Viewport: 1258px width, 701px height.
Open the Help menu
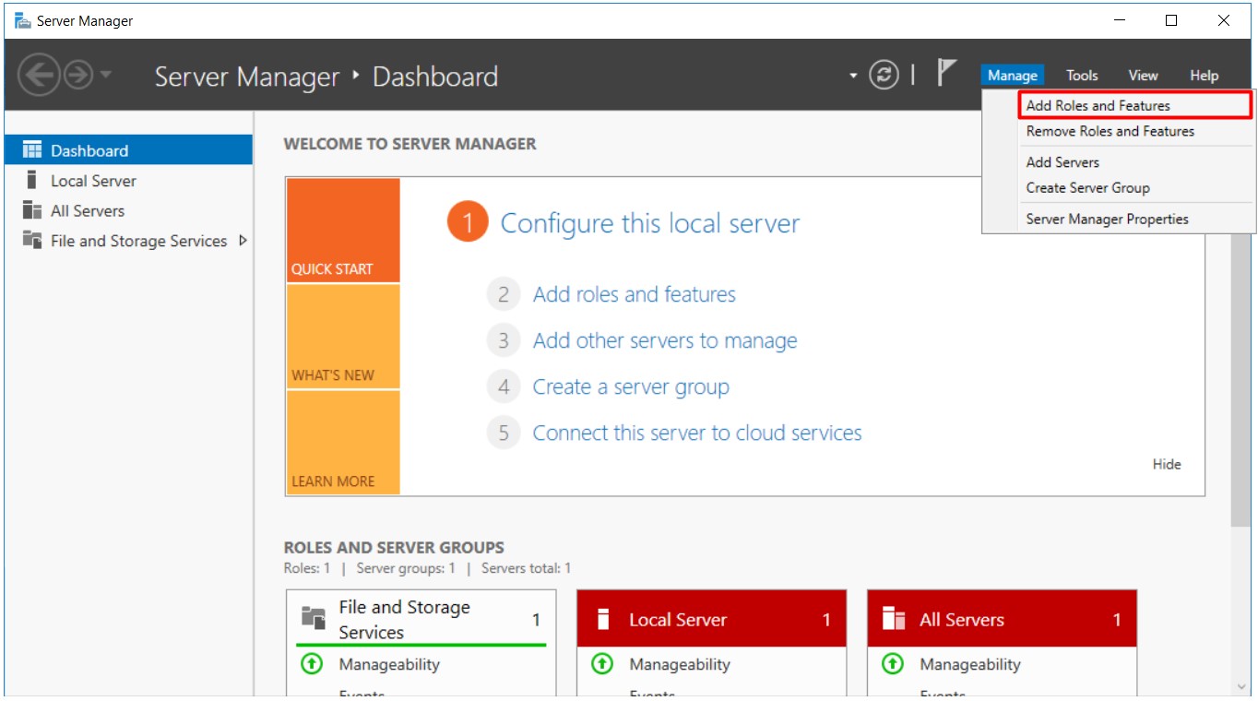coord(1204,76)
